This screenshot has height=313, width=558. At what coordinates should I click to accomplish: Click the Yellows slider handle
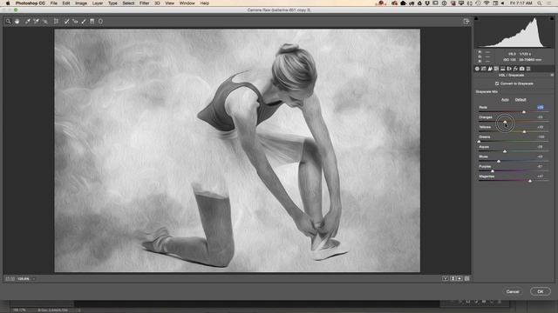pyautogui.click(x=524, y=132)
